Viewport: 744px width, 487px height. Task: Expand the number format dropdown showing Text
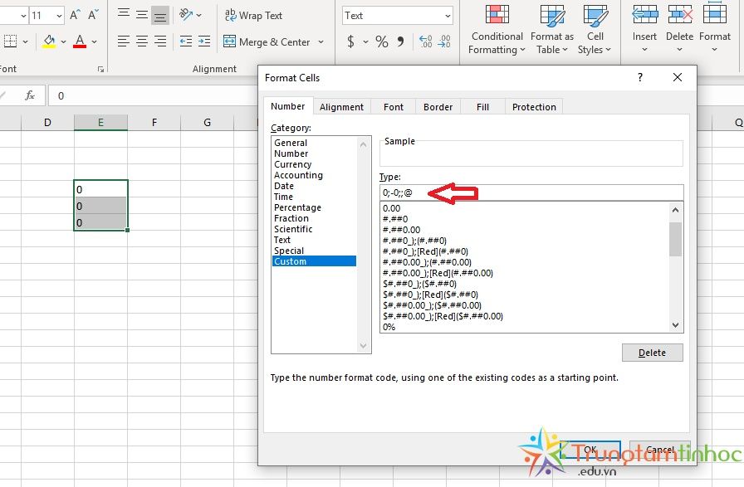448,15
